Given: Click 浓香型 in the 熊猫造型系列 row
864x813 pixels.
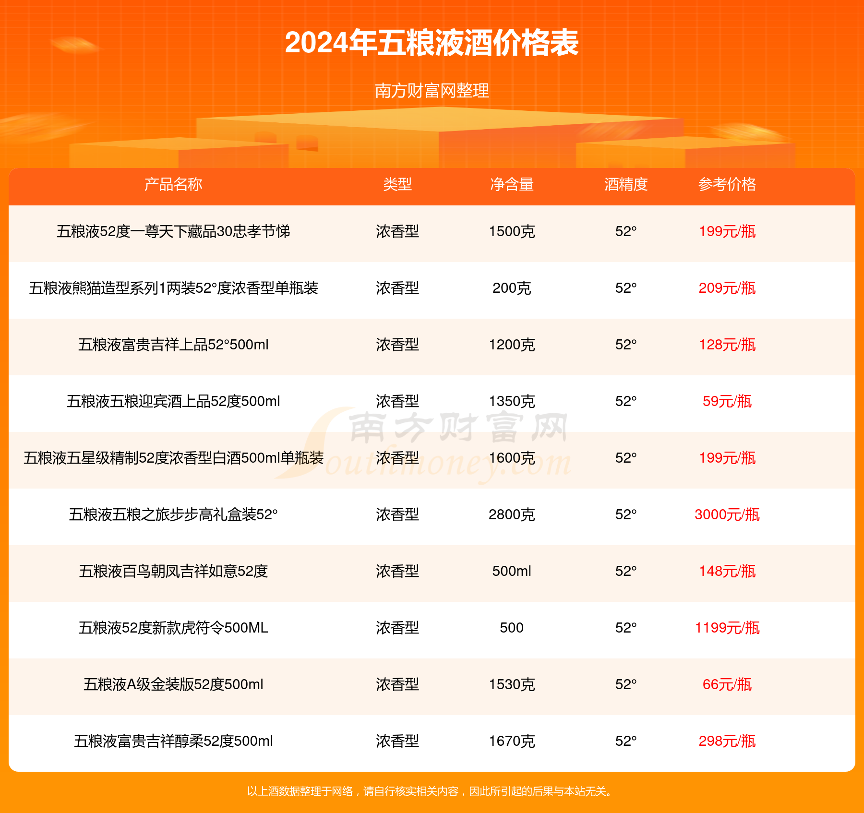Looking at the screenshot, I should (397, 288).
